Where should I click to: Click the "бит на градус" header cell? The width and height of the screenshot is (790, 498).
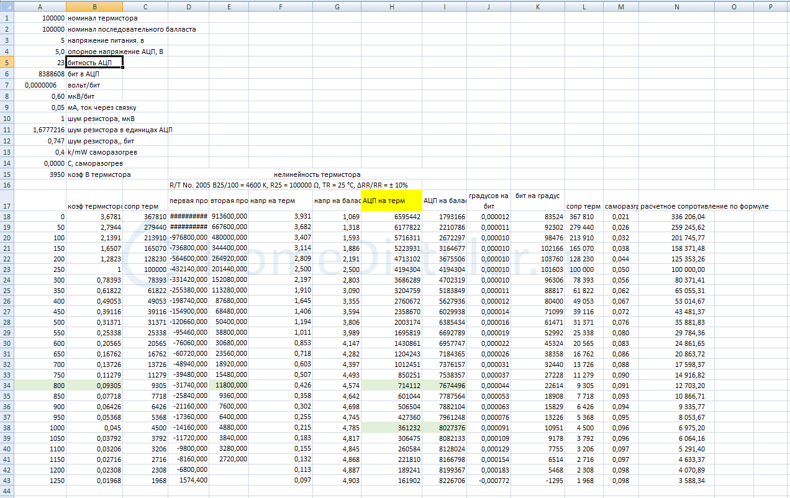(x=537, y=196)
